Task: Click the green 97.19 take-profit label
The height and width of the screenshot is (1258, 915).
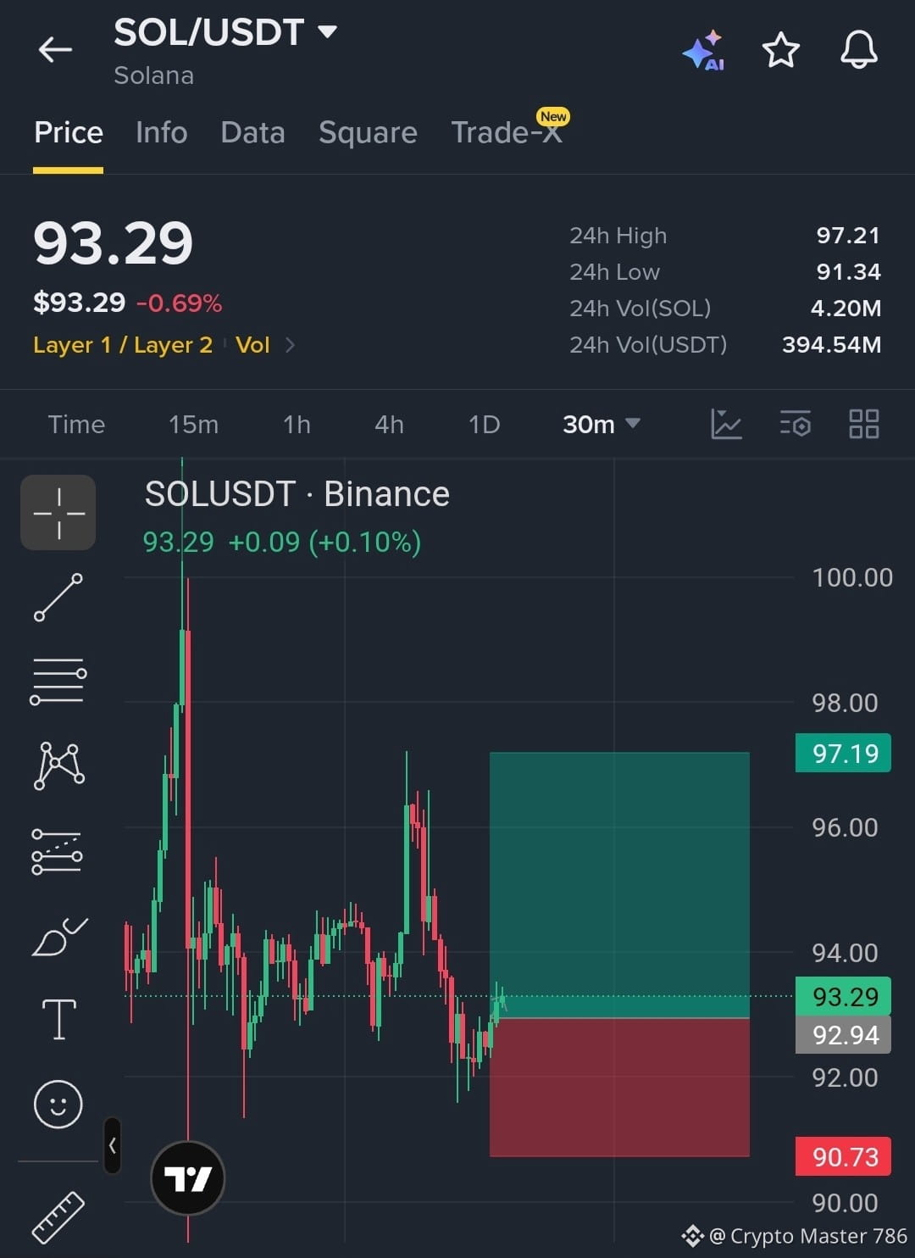Action: pos(843,753)
